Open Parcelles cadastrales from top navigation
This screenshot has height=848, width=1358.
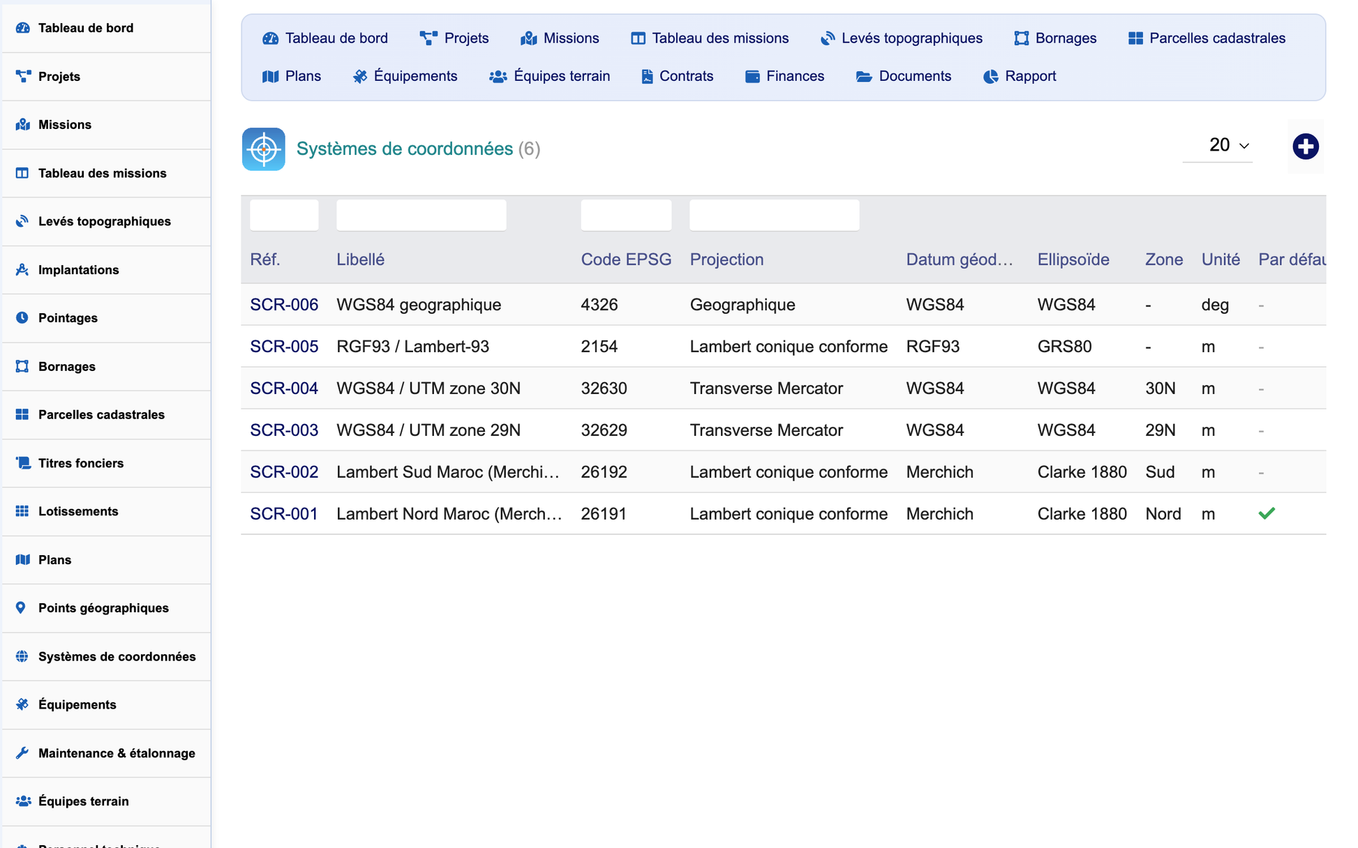pyautogui.click(x=1207, y=38)
